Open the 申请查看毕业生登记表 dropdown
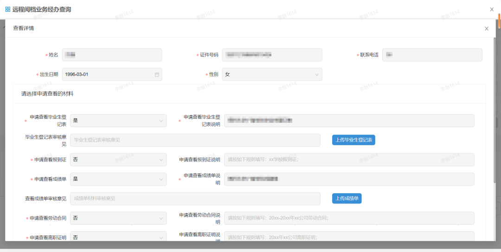This screenshot has height=252, width=501. (118, 121)
